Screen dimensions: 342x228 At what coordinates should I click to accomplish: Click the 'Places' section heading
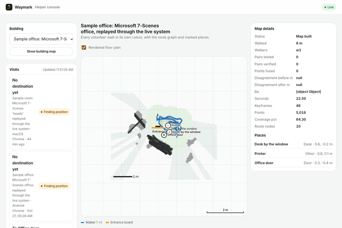coord(260,135)
